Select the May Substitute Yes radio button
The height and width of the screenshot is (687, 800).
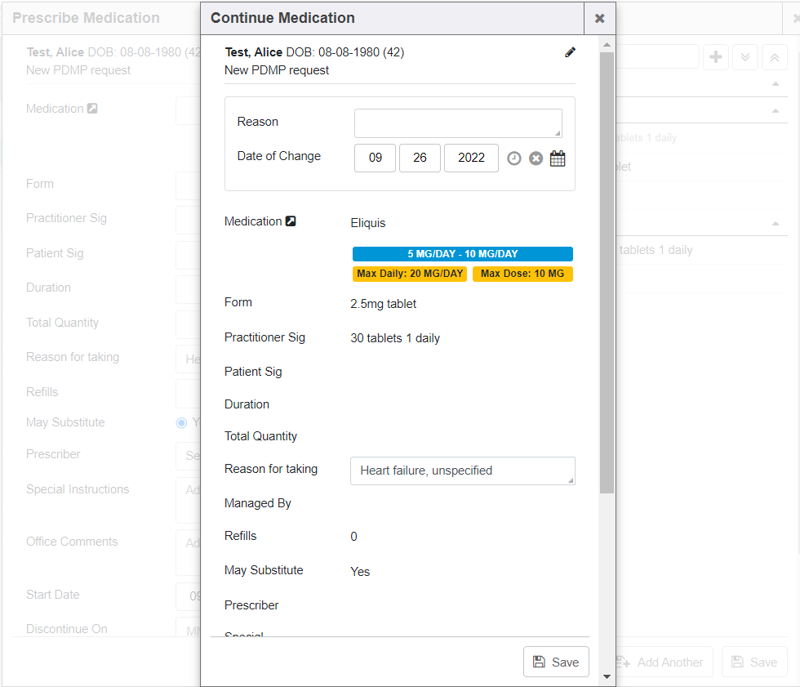tap(181, 422)
